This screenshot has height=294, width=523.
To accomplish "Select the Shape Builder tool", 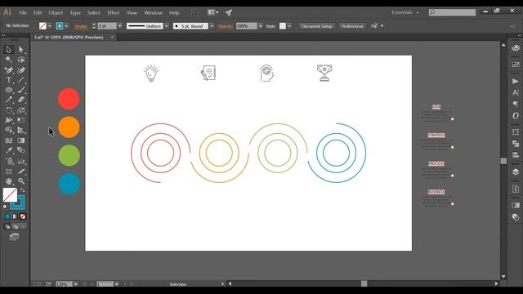I will click(x=9, y=131).
